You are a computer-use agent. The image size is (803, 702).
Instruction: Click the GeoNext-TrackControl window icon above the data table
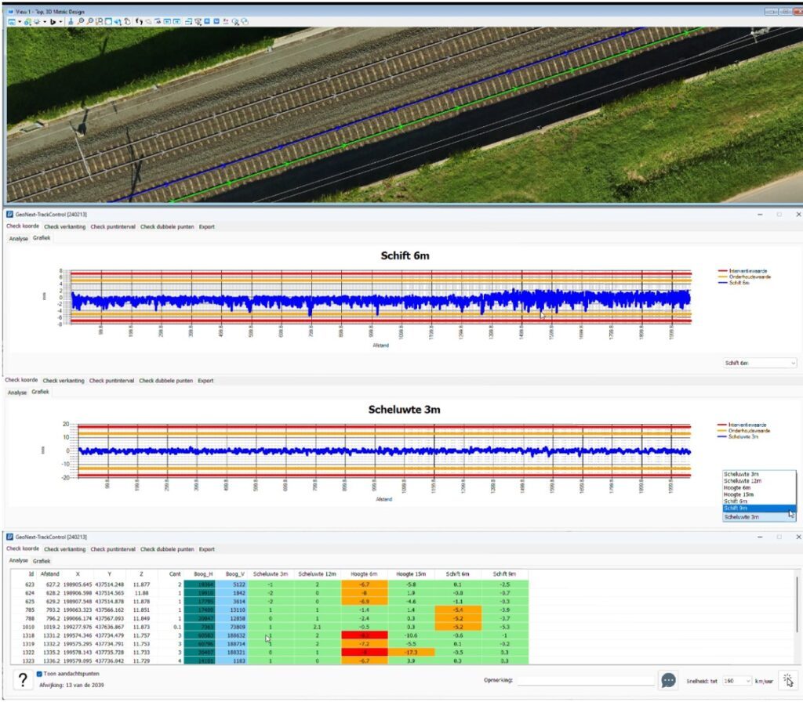coord(9,537)
